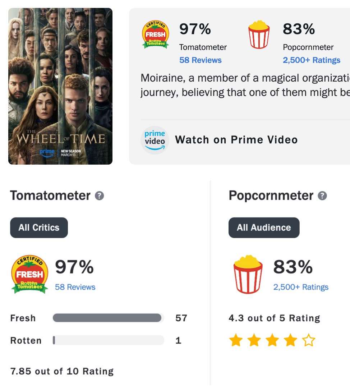Click the Prime Video logo icon

[x=155, y=140]
